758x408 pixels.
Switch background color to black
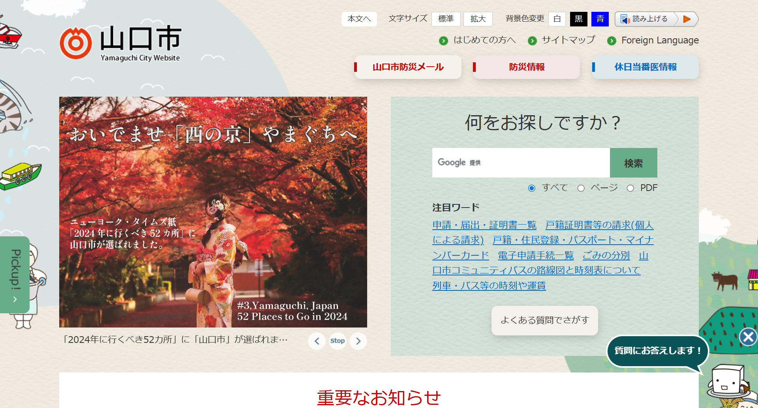pyautogui.click(x=578, y=19)
